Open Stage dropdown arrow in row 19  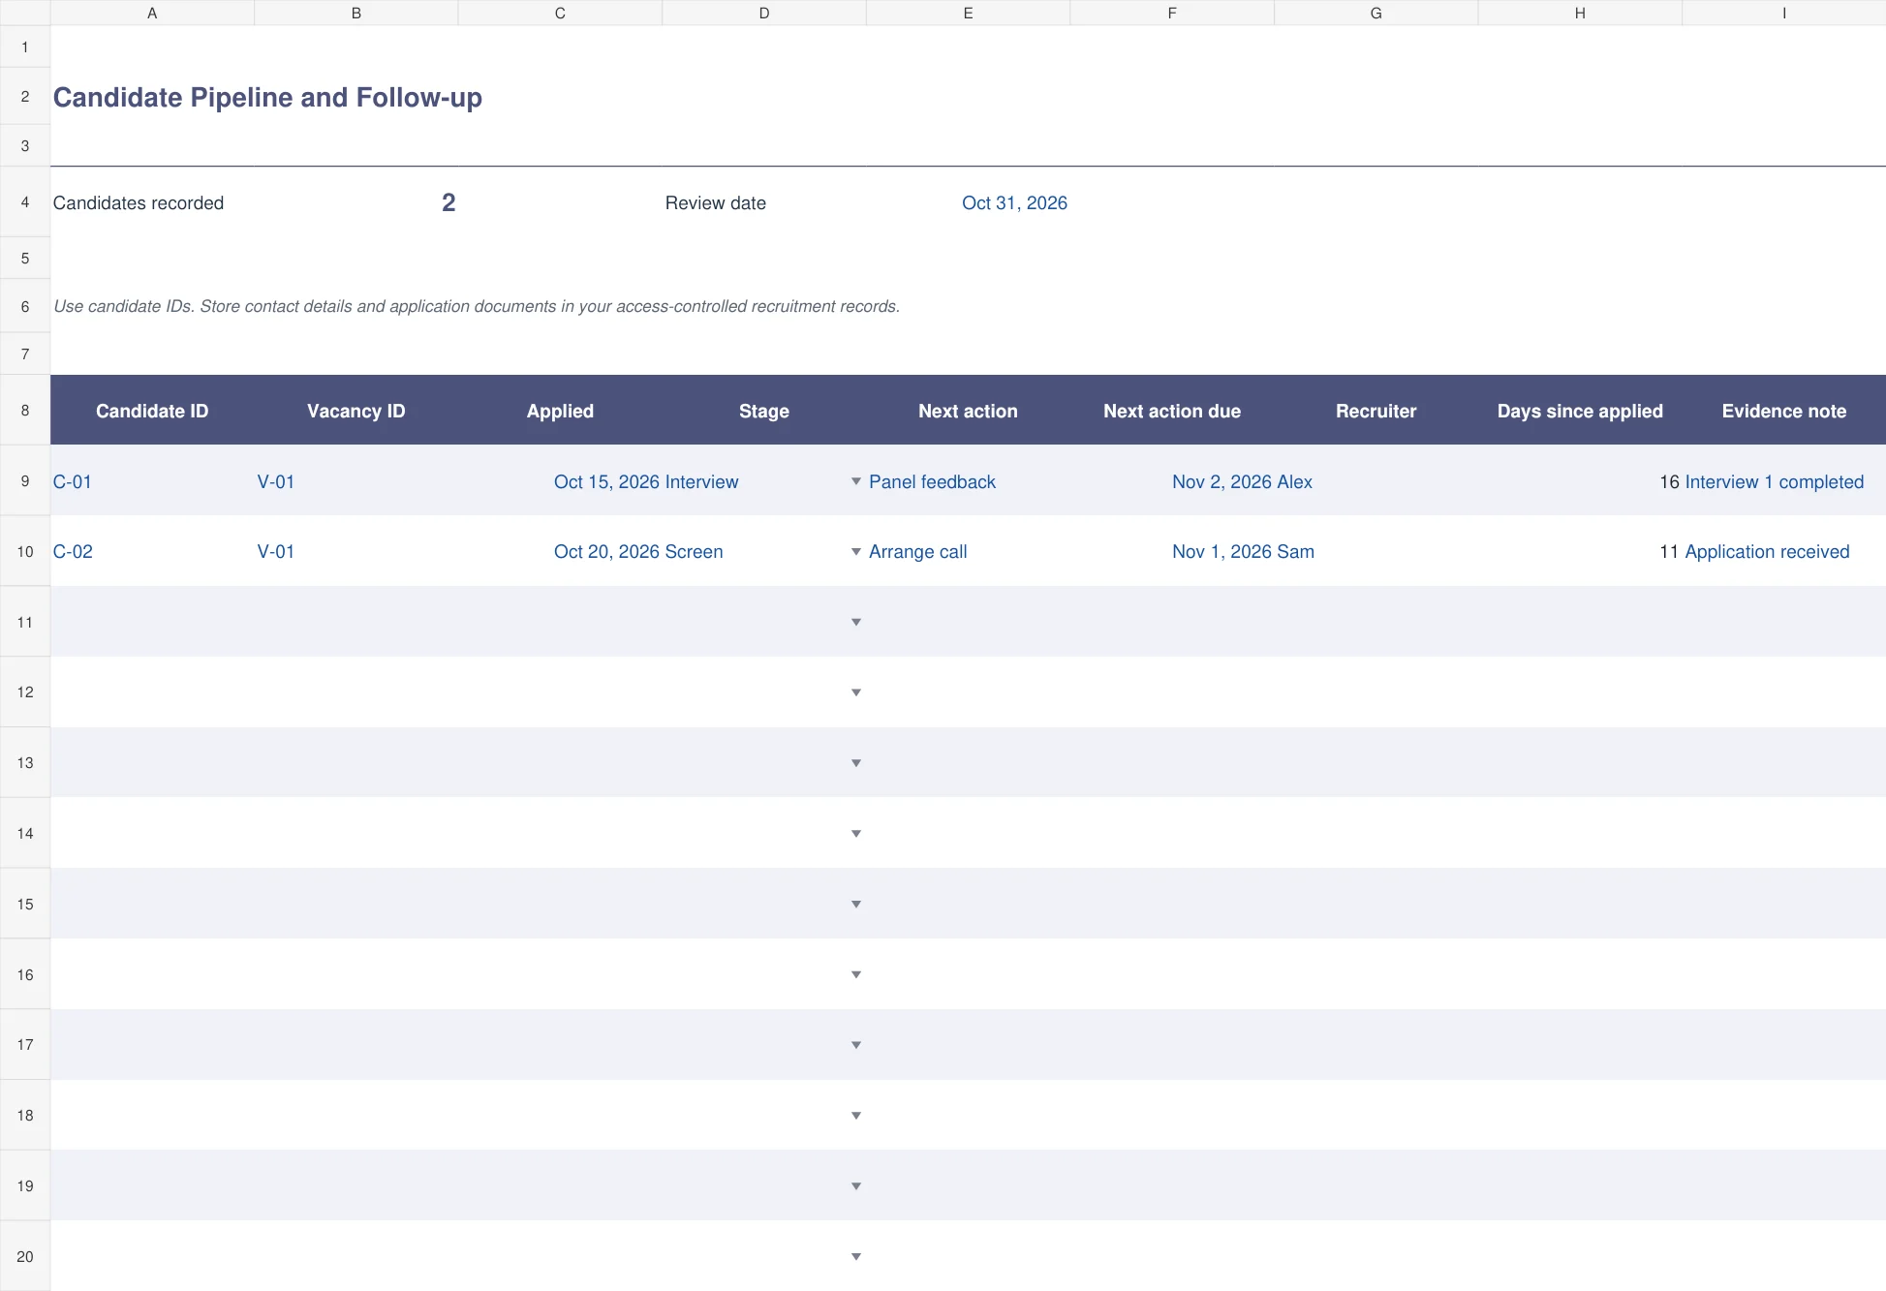point(855,1186)
